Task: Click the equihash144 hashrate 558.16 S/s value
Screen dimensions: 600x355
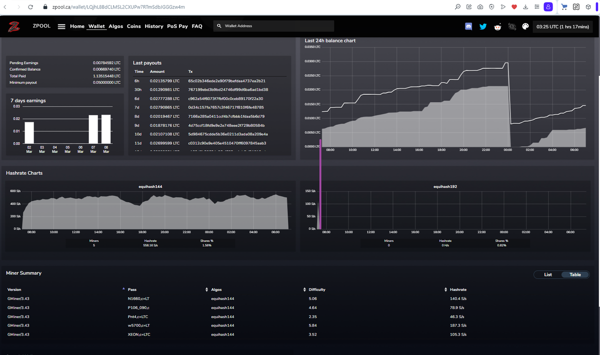Action: [x=150, y=245]
